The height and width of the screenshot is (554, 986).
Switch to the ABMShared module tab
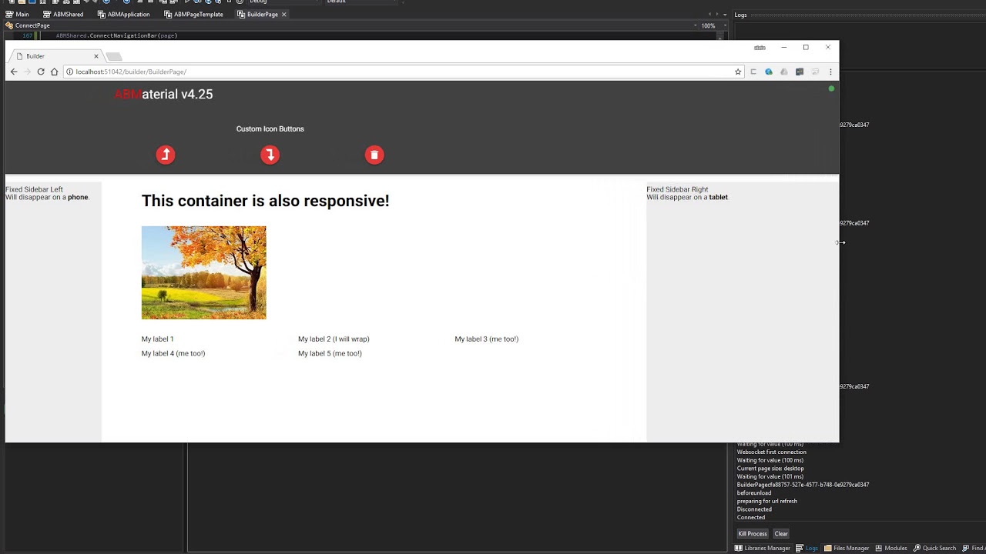[63, 14]
